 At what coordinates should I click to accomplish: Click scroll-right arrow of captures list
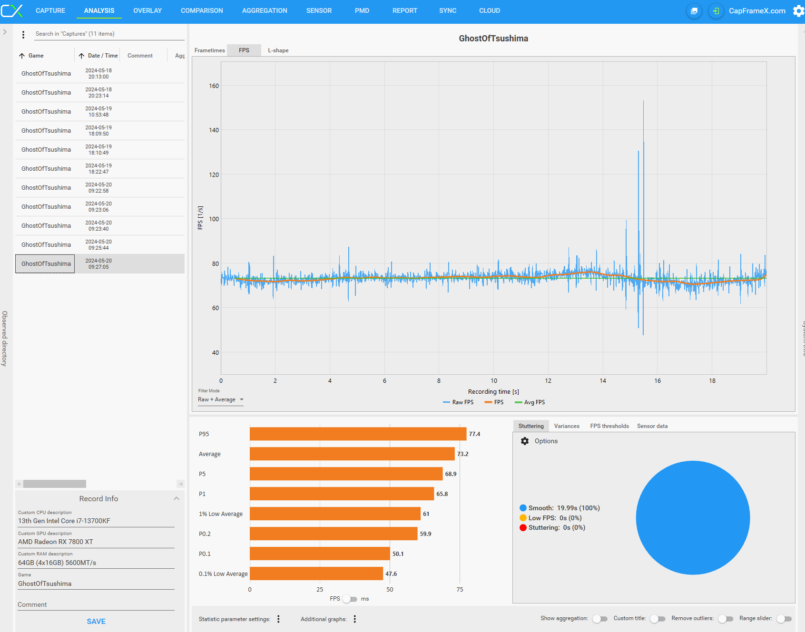(180, 484)
